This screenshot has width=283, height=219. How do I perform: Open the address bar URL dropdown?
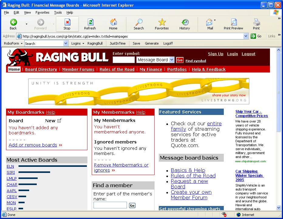tap(246, 36)
